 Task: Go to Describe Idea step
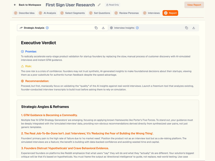click(x=24, y=13)
